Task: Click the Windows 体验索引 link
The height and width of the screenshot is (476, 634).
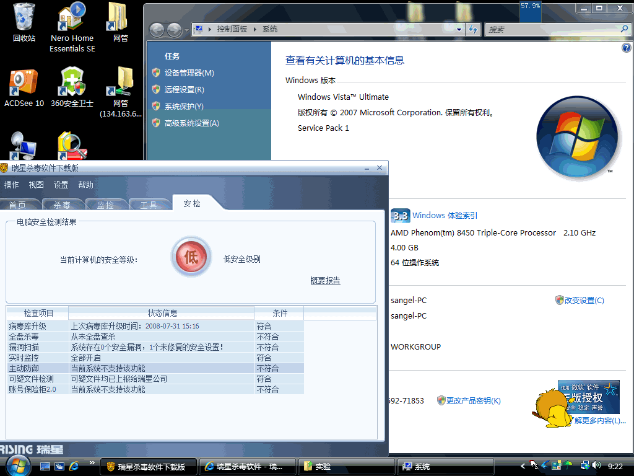Action: [445, 216]
